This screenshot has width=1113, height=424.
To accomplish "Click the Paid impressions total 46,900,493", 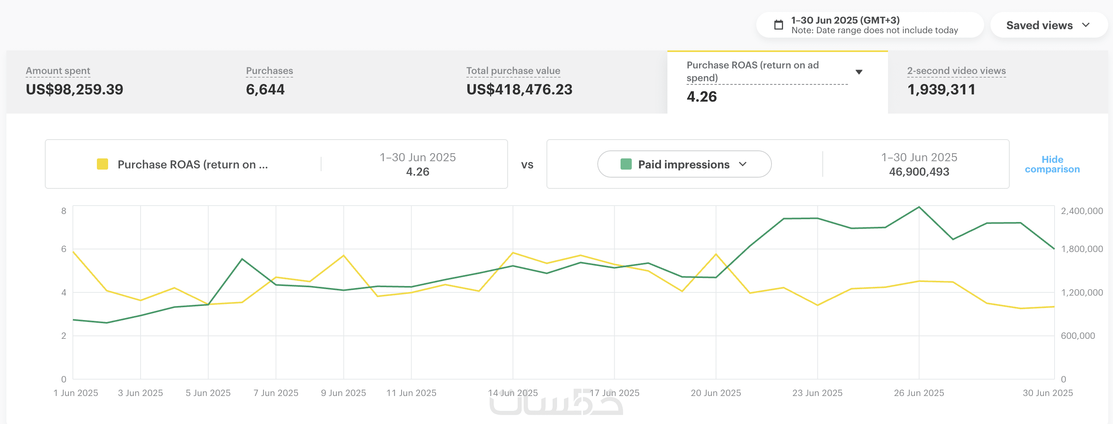I will [918, 172].
